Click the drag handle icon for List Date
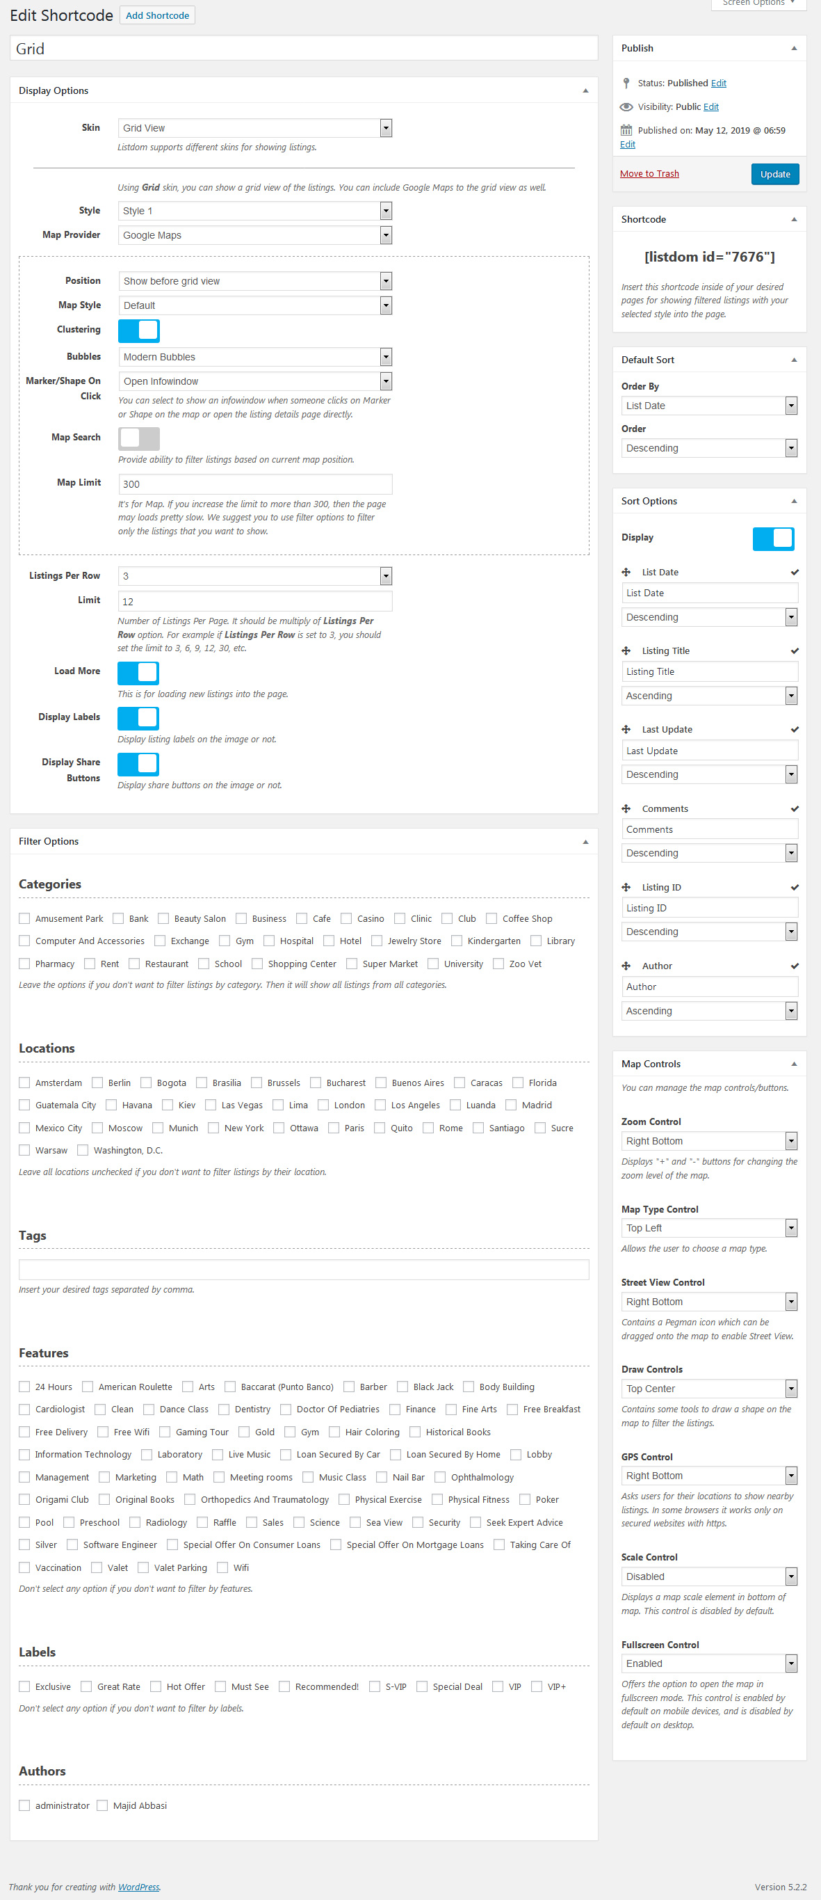Image resolution: width=821 pixels, height=1900 pixels. pyautogui.click(x=626, y=573)
